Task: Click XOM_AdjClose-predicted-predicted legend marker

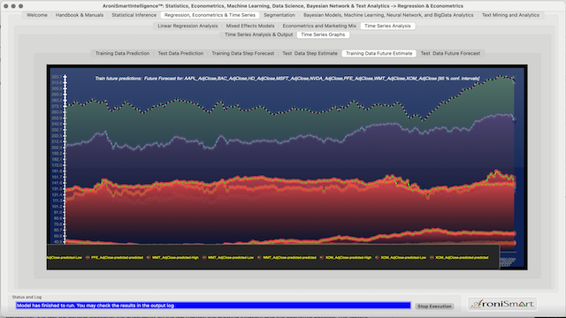Action: [432, 257]
